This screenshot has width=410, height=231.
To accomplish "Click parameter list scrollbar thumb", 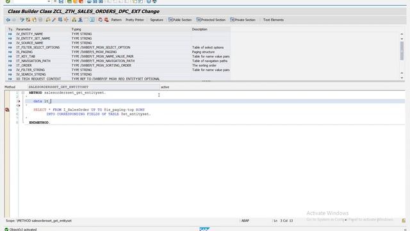I will click(402, 51).
